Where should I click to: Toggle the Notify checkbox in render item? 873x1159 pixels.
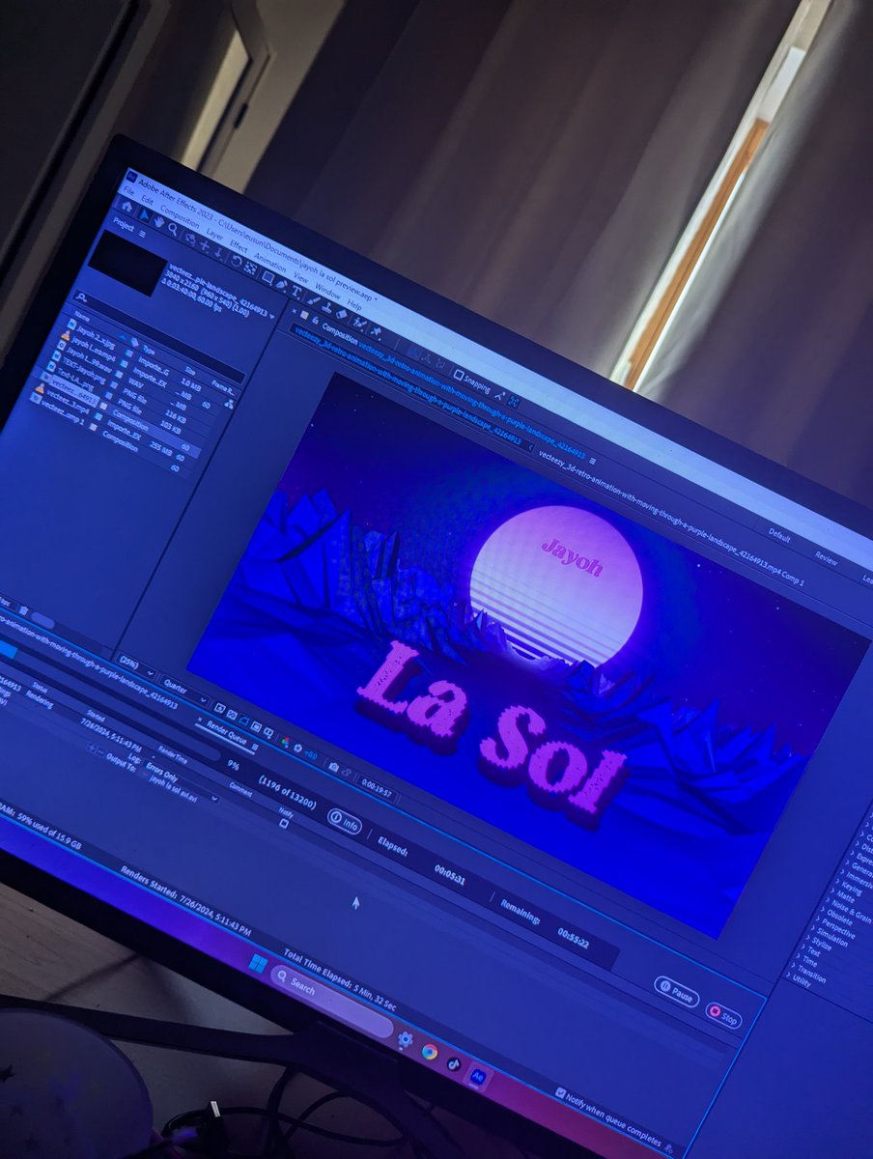(283, 823)
